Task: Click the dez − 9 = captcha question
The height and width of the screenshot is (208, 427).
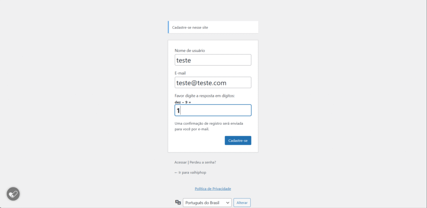Action: (183, 102)
